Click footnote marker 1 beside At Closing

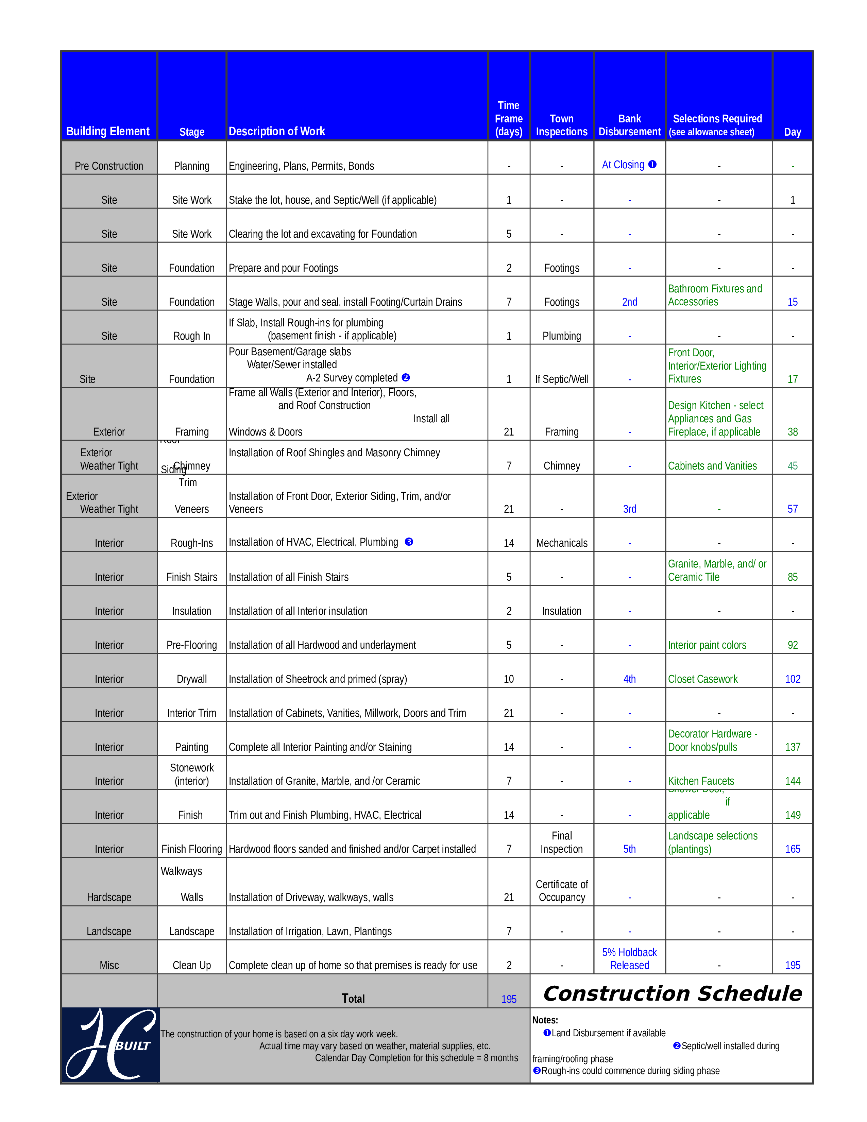(652, 165)
